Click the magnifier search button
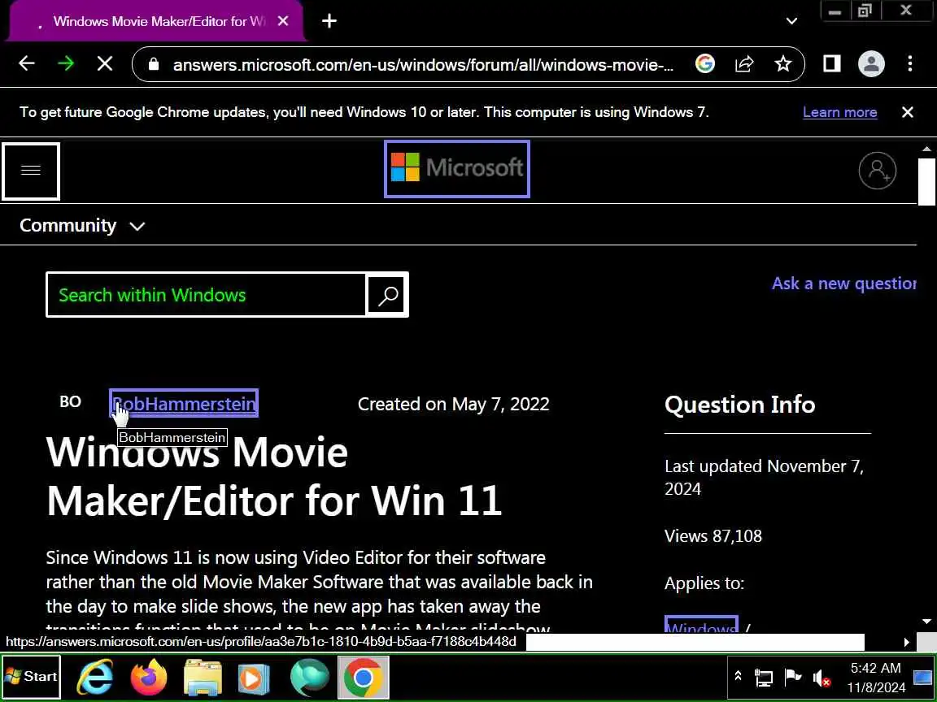937x702 pixels. point(388,295)
